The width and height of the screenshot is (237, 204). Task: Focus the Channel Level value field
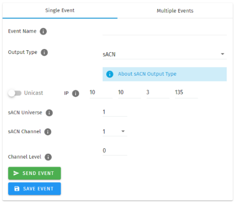pyautogui.click(x=115, y=151)
